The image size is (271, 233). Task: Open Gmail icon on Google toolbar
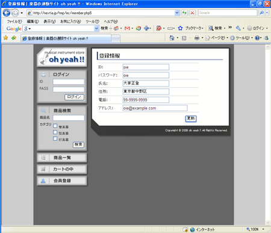tap(127, 28)
